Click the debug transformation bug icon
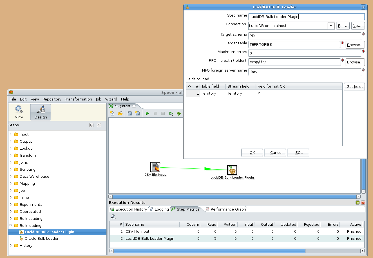373x258 pixels. [x=178, y=113]
